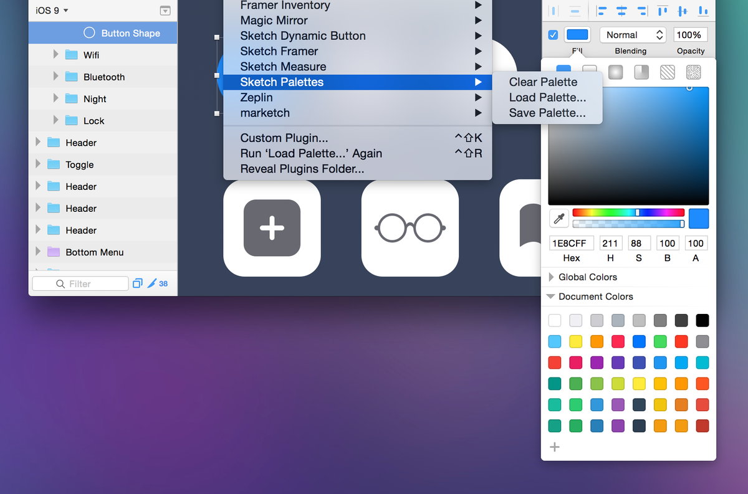
Task: Align selection to left edge
Action: (x=600, y=11)
